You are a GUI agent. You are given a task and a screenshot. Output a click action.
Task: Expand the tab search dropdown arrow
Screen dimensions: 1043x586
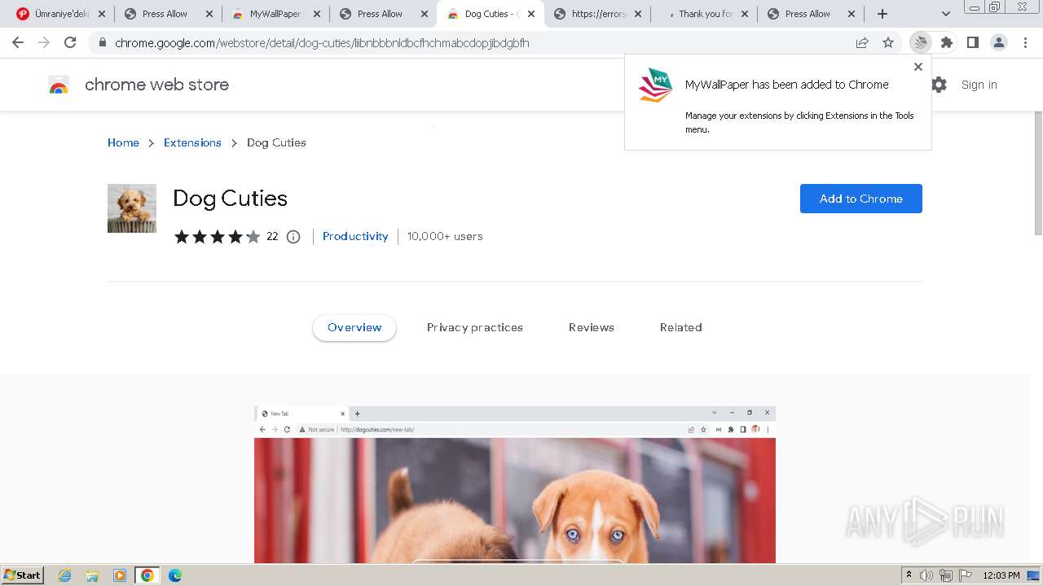point(946,14)
